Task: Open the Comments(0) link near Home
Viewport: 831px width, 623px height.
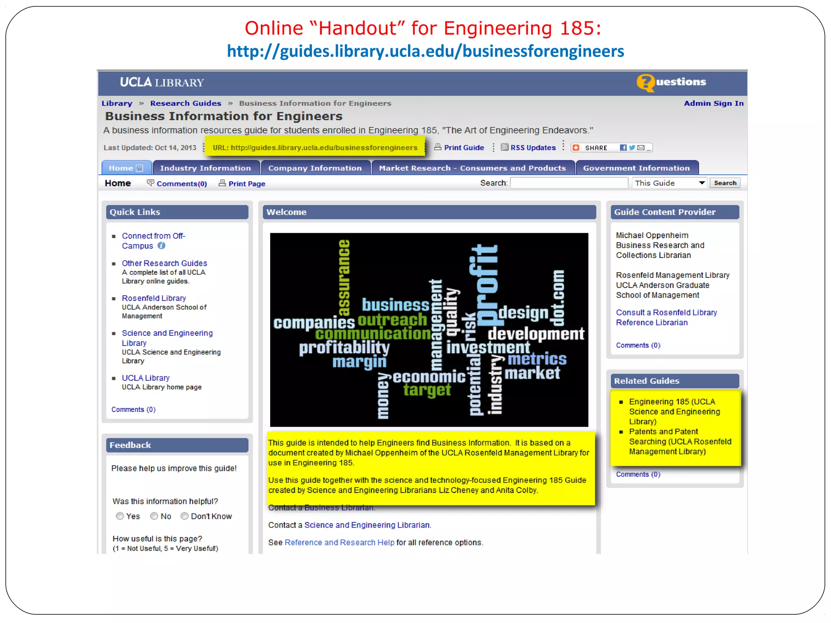Action: coord(182,184)
